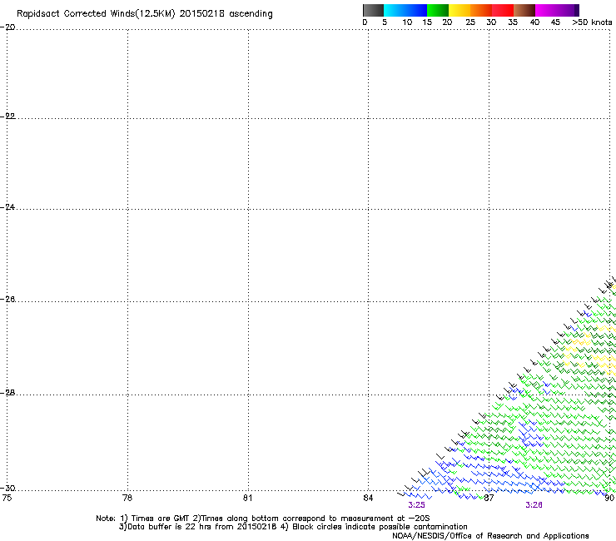The image size is (616, 541).
Task: Click the longitude label 81
Action: tap(247, 498)
